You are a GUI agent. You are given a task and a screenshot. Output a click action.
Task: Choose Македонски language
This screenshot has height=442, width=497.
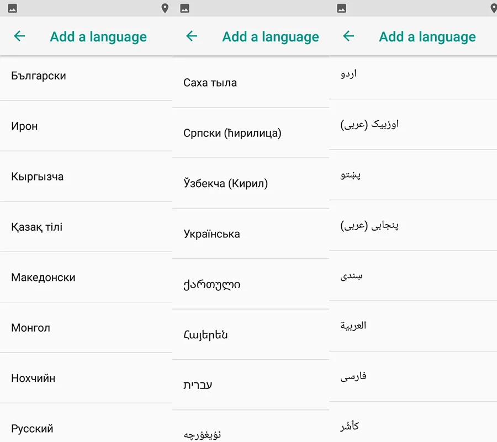coord(86,278)
